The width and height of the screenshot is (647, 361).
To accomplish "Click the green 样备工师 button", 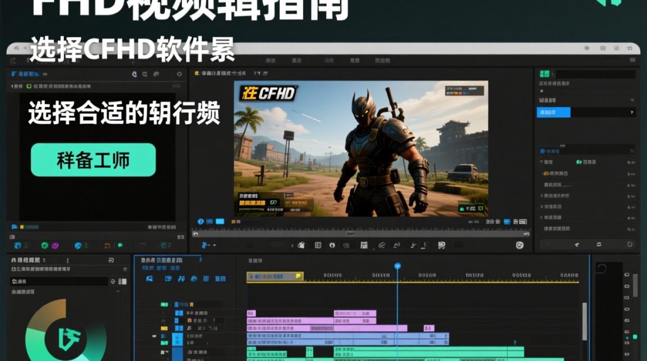I will click(93, 160).
